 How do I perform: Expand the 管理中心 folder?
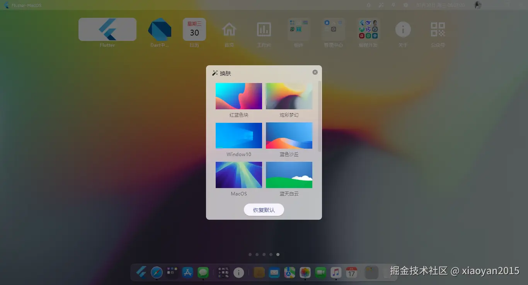pyautogui.click(x=333, y=30)
